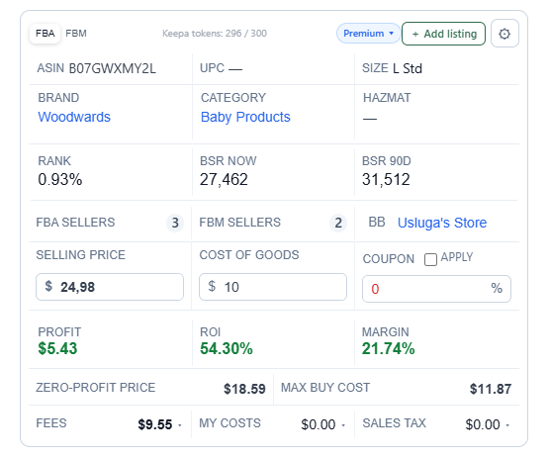Image resolution: width=549 pixels, height=459 pixels.
Task: Click the BSR Now value 27,462
Action: [224, 180]
